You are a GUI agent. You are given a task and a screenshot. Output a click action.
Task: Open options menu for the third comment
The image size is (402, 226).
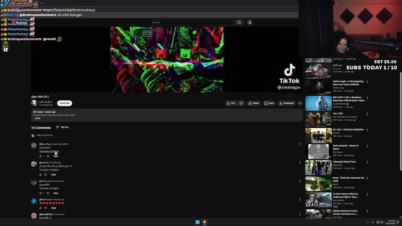[300, 181]
